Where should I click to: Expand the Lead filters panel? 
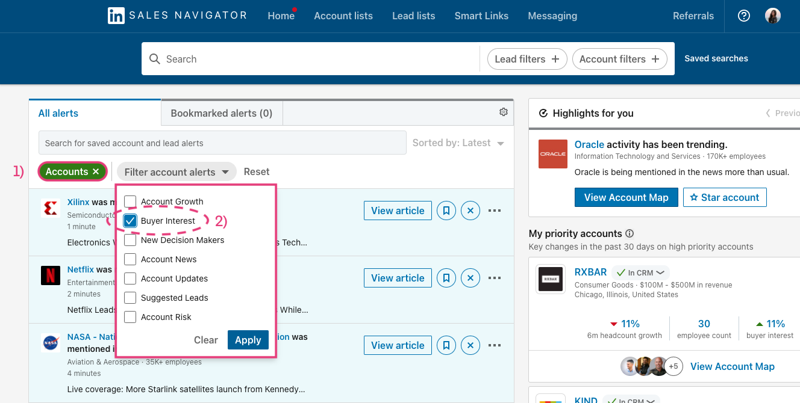click(527, 59)
